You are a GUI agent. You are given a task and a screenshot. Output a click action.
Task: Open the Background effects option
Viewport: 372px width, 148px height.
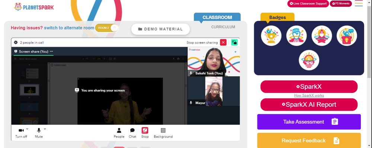coord(163,133)
